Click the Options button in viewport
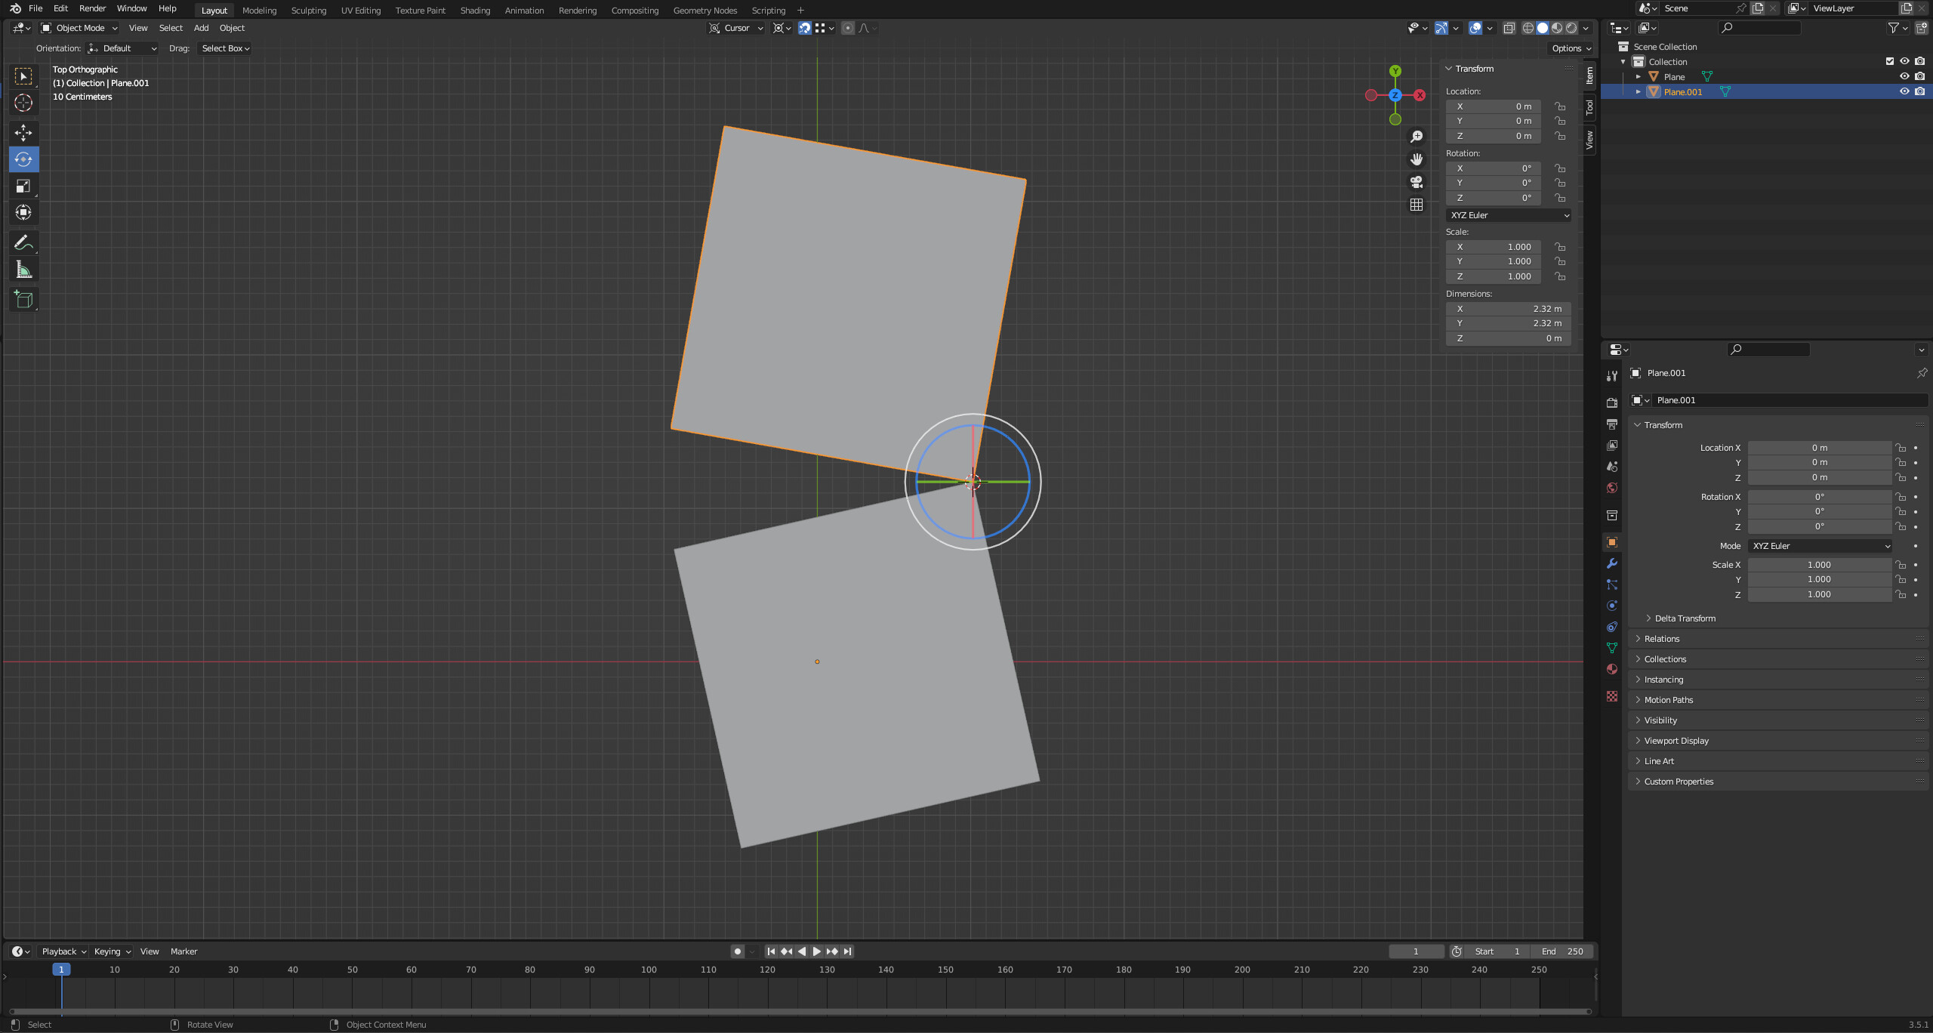 pos(1571,48)
